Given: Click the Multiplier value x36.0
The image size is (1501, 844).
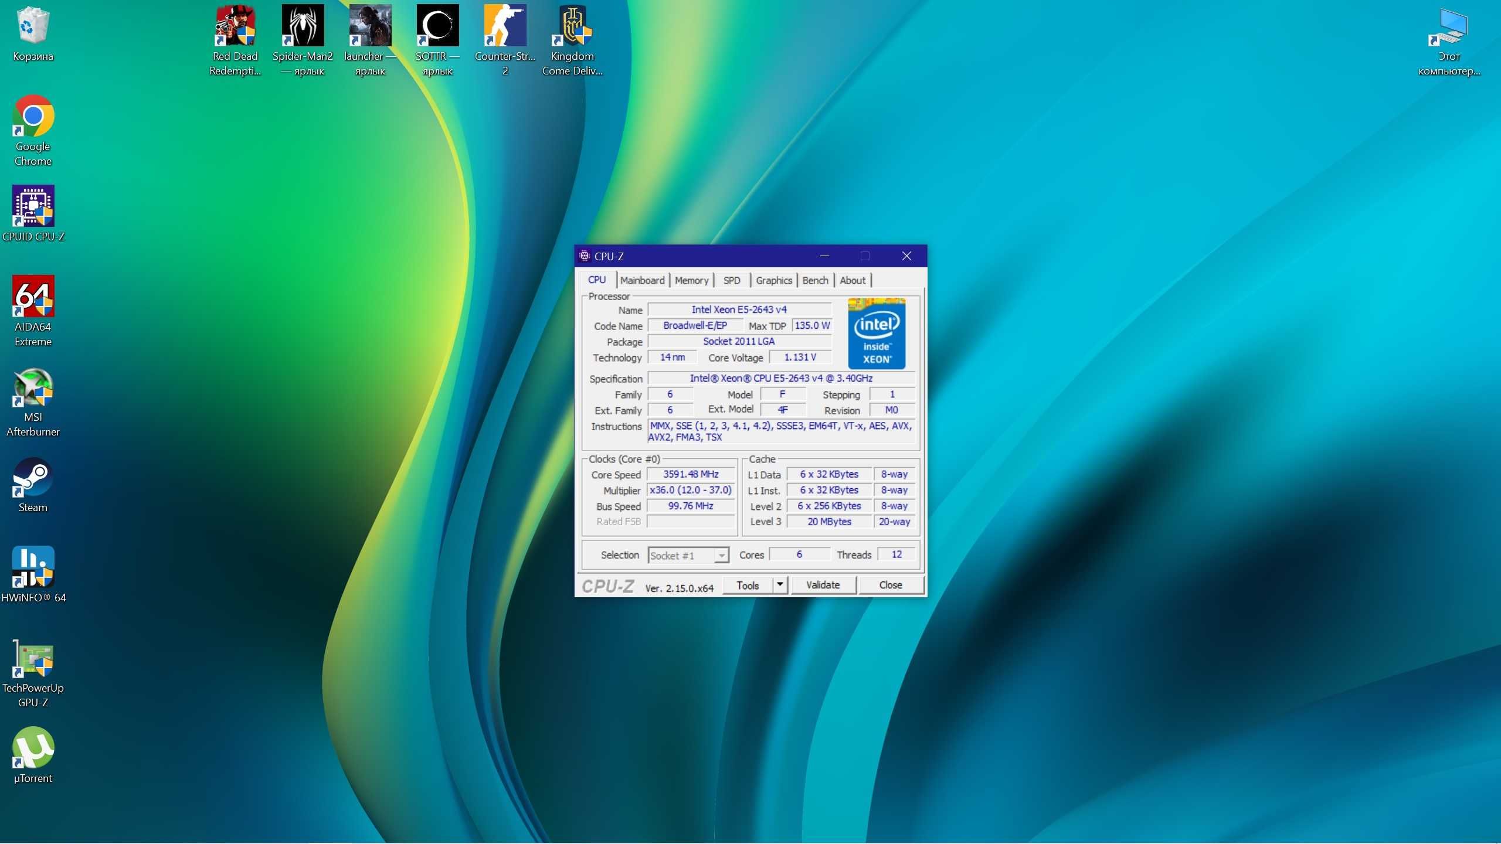Looking at the screenshot, I should 691,490.
